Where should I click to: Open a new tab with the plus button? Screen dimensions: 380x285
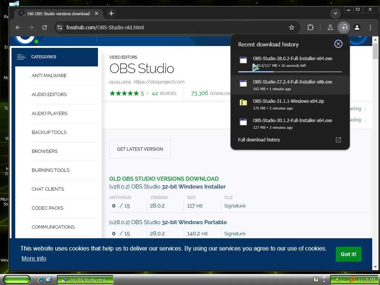pyautogui.click(x=111, y=14)
